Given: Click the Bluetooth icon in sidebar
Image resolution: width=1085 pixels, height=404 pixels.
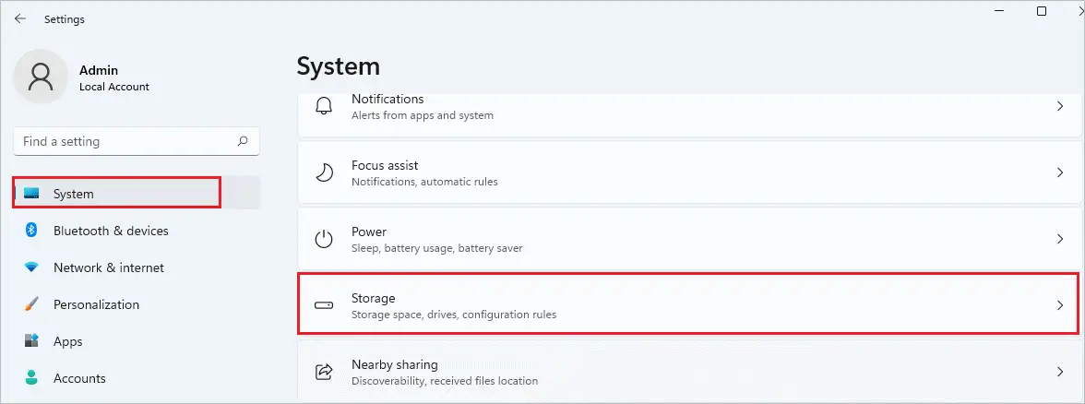Looking at the screenshot, I should click(31, 231).
